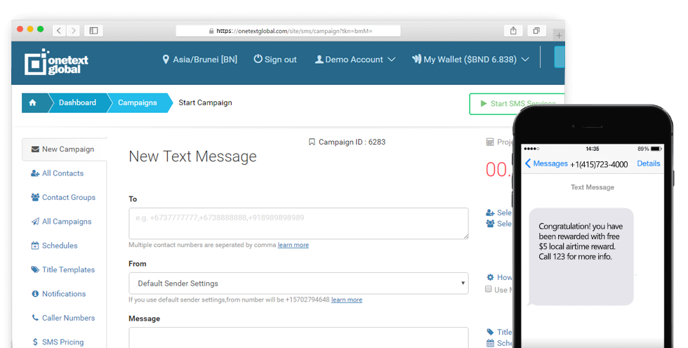Click the Dashboard breadcrumb
Image resolution: width=688 pixels, height=348 pixels.
[77, 102]
